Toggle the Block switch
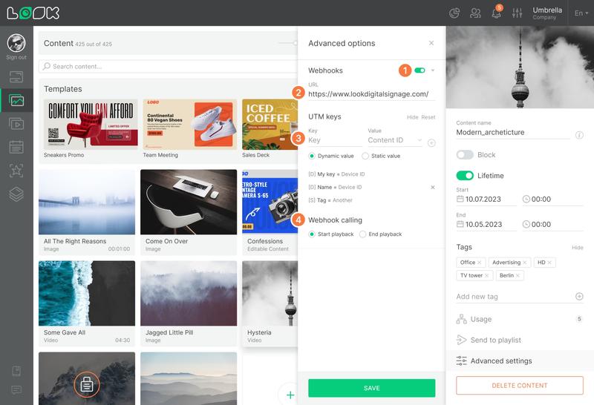 465,155
